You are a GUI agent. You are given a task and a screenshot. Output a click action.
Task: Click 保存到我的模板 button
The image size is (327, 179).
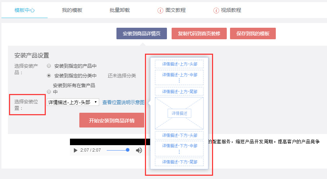tap(253, 33)
